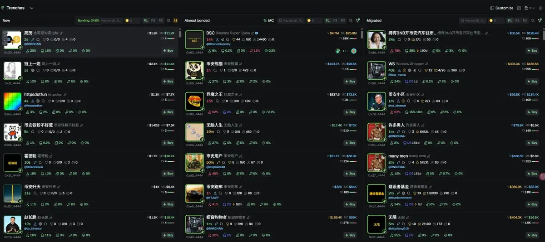
Task: Buy the httpsdotfun token
Action: pos(168,112)
